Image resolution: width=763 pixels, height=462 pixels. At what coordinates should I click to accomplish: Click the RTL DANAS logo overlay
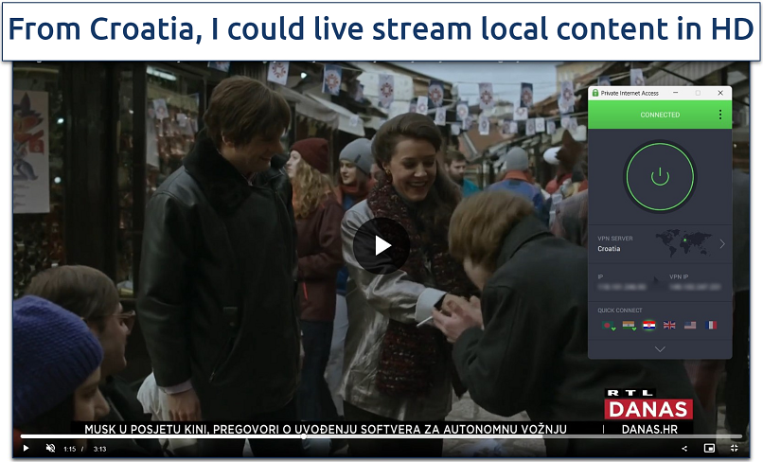click(648, 403)
